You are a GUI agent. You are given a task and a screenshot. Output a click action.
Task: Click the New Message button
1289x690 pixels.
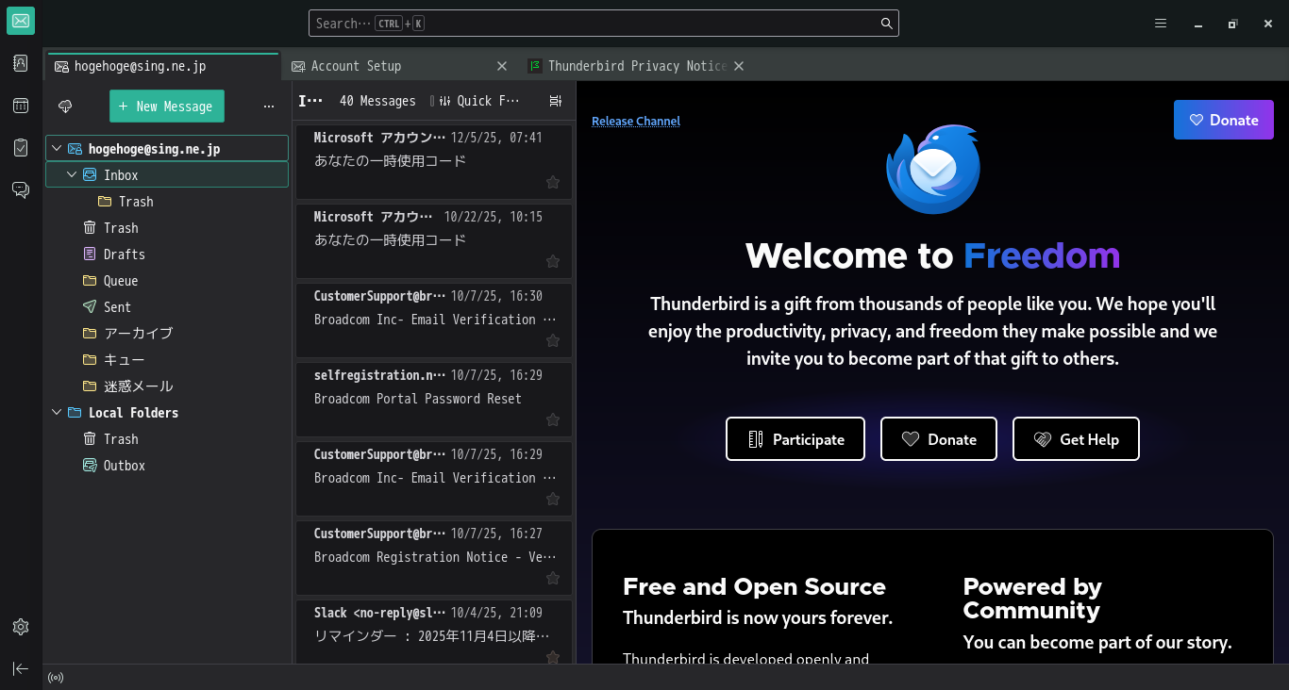tap(167, 107)
